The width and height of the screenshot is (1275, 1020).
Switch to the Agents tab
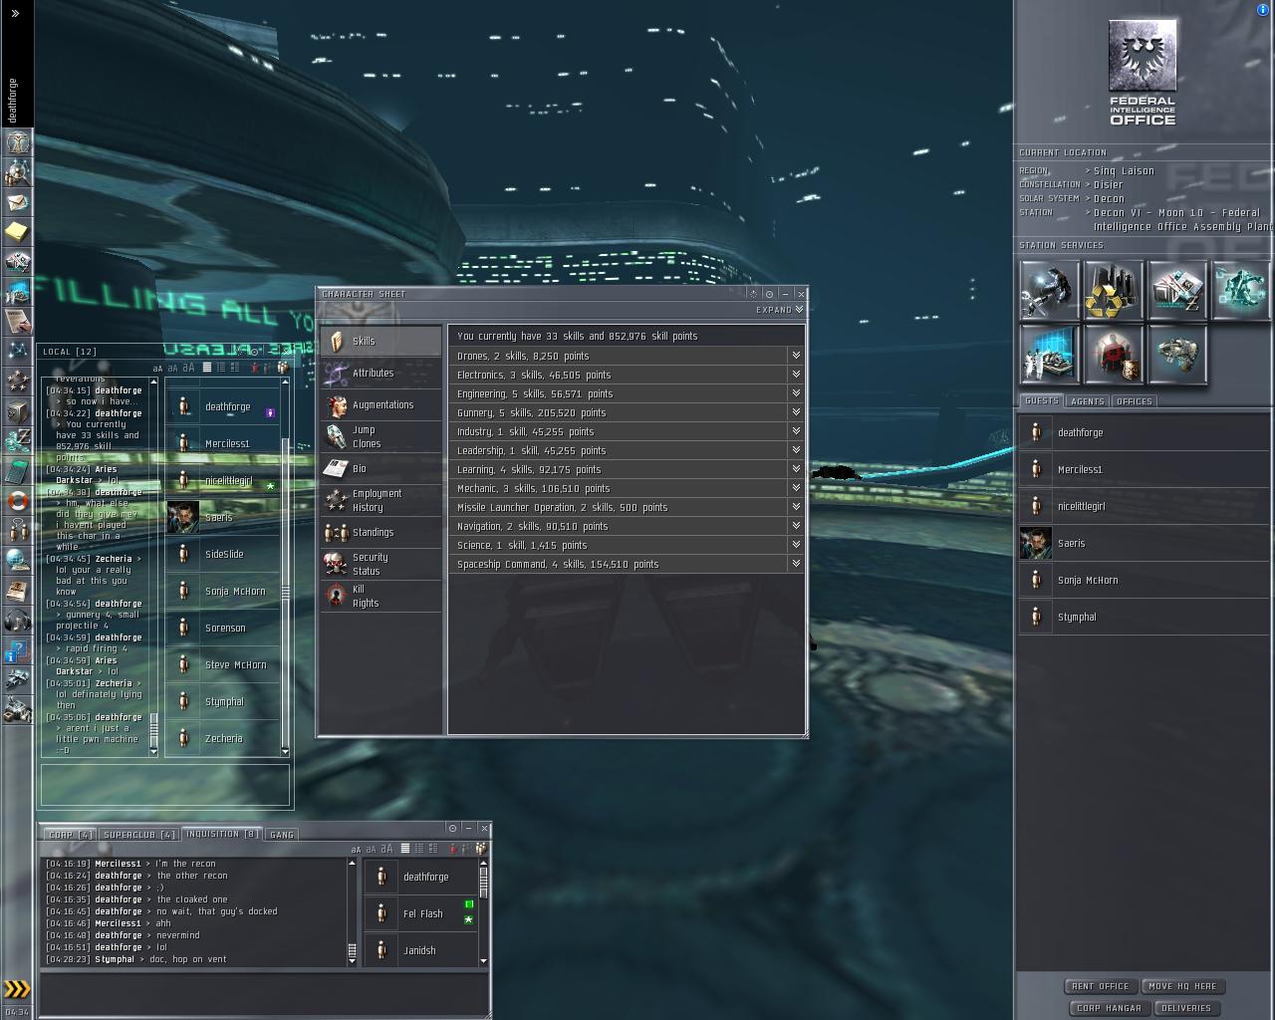[x=1087, y=401]
